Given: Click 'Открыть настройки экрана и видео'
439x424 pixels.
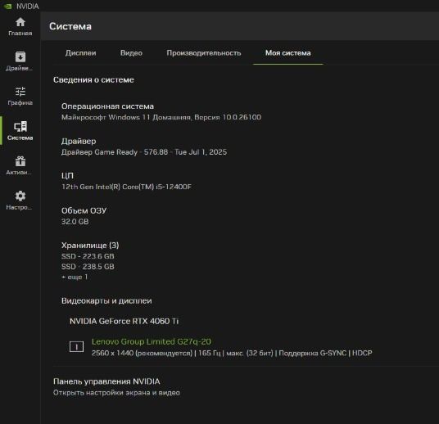Looking at the screenshot, I should 116,393.
